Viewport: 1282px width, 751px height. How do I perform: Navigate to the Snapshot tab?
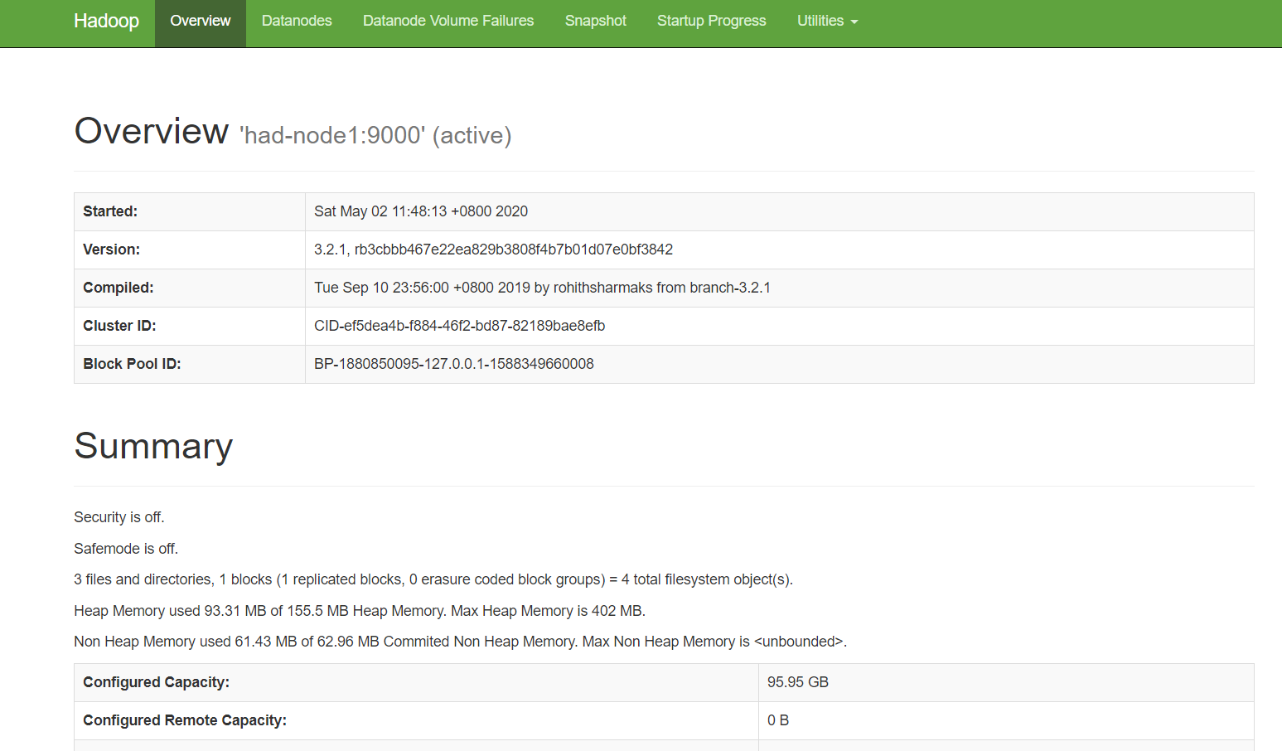[x=595, y=21]
